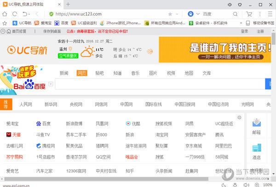Screen dimensions: 276x187
Task: Click the location pin next to 温州
Action: [x=70, y=49]
